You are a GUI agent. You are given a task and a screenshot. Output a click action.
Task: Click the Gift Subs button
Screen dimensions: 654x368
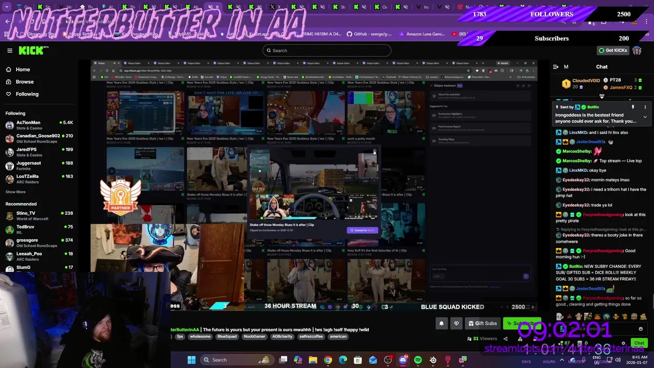pyautogui.click(x=483, y=323)
